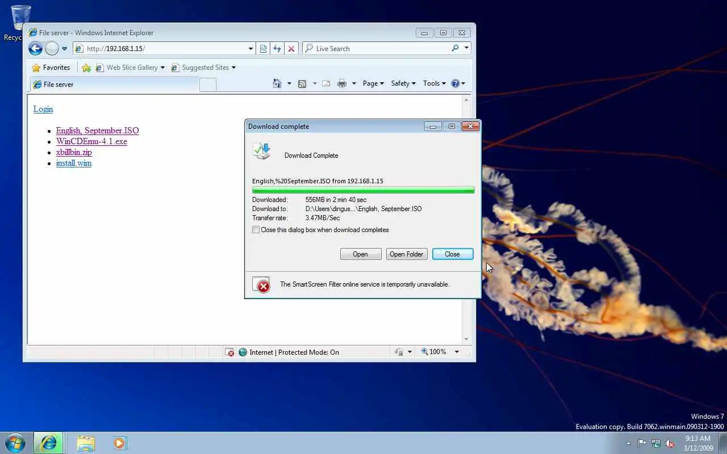Viewport: 727px width, 454px height.
Task: Download the WinCDEmu-4.1.exe link
Action: click(91, 141)
